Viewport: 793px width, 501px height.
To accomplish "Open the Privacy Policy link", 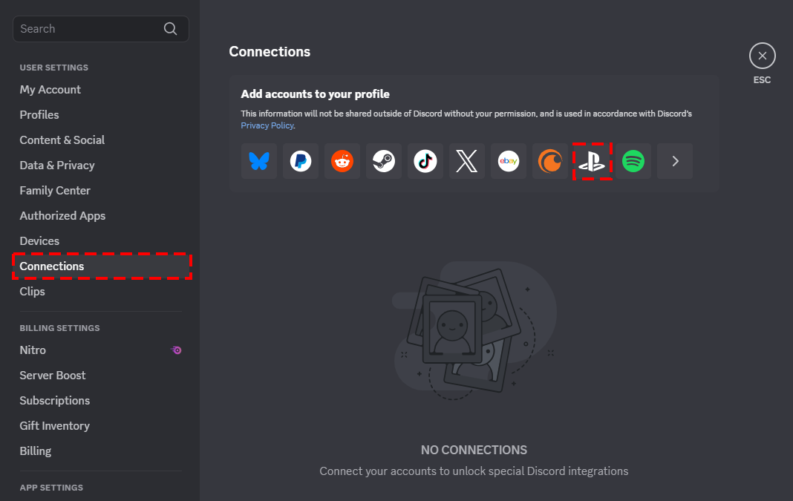I will (x=267, y=126).
